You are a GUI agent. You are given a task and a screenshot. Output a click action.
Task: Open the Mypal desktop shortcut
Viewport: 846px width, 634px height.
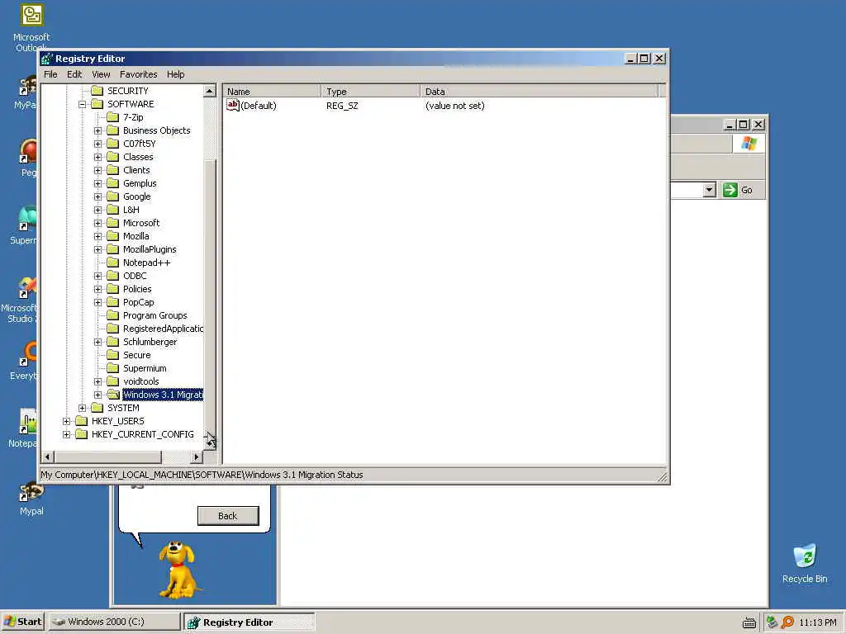31,499
